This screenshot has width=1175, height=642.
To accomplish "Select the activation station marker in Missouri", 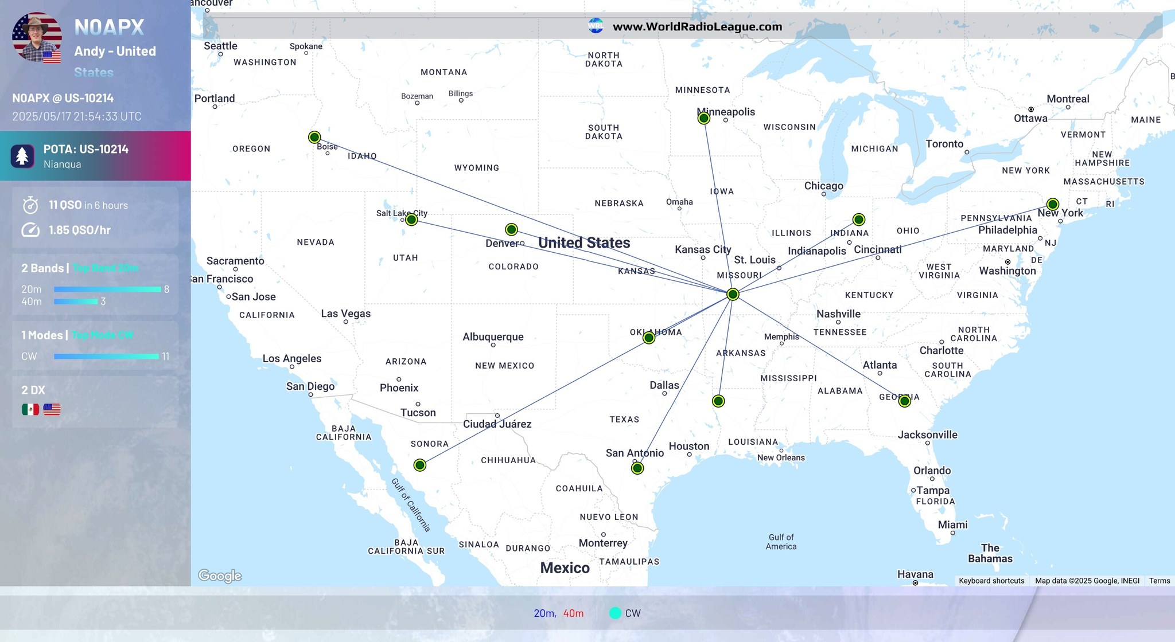I will click(733, 294).
